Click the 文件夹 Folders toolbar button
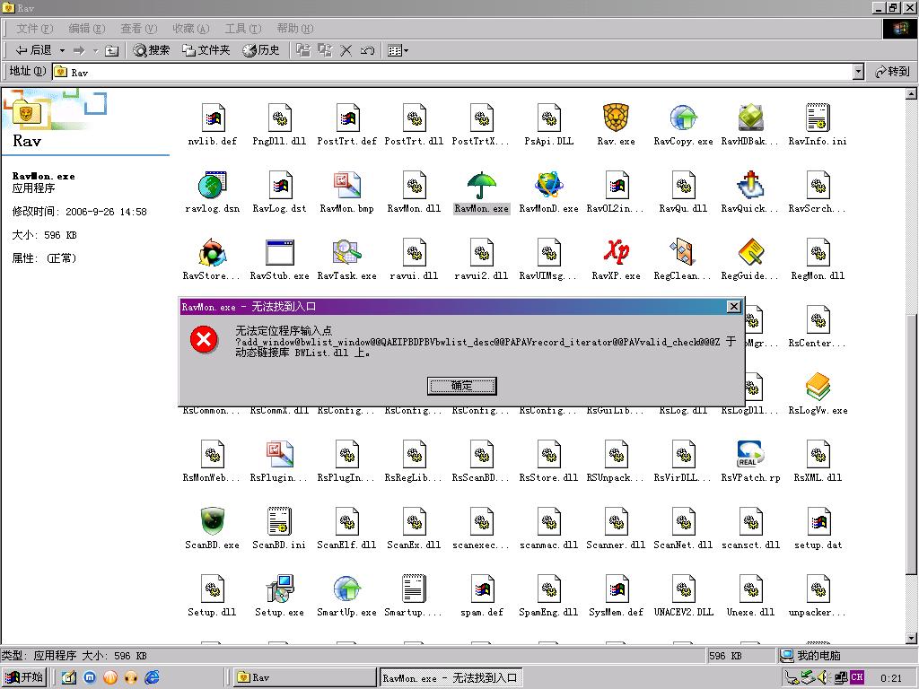The image size is (919, 689). tap(206, 50)
